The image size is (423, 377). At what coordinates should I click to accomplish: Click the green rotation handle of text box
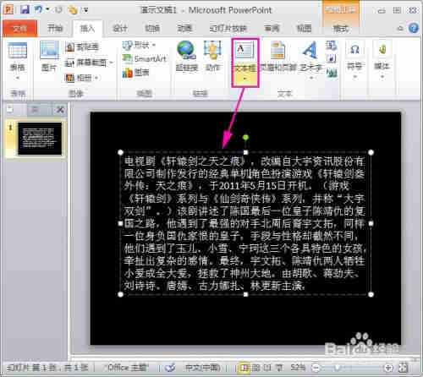coord(245,137)
